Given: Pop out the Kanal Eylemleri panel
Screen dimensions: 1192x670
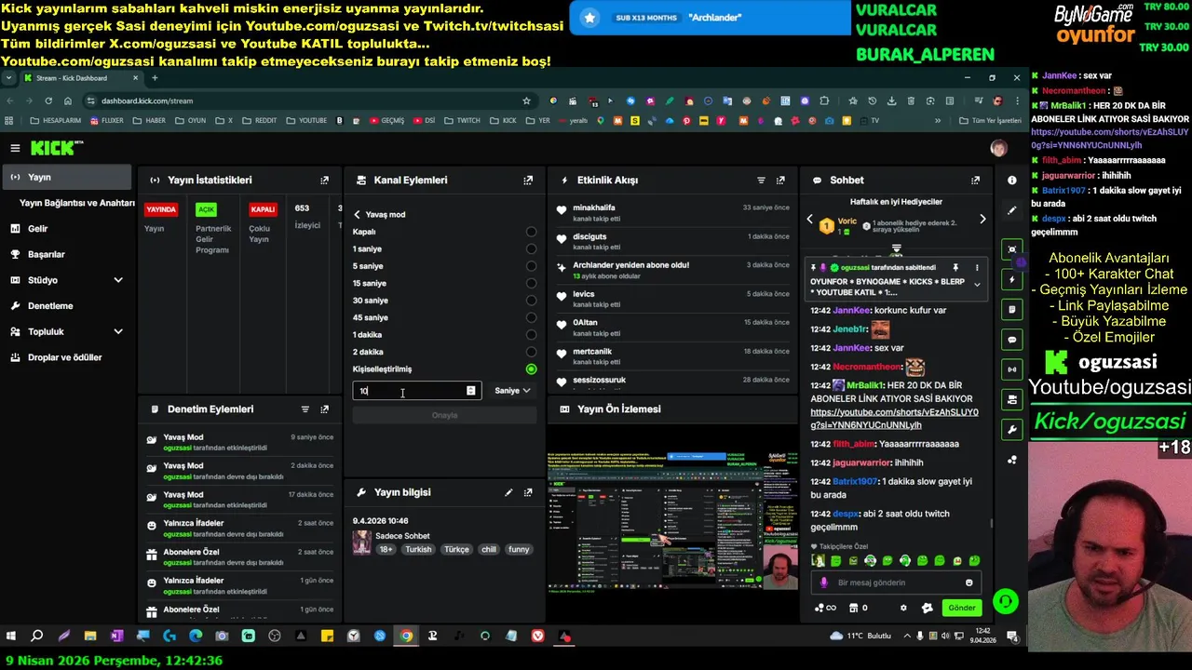Looking at the screenshot, I should pos(528,181).
